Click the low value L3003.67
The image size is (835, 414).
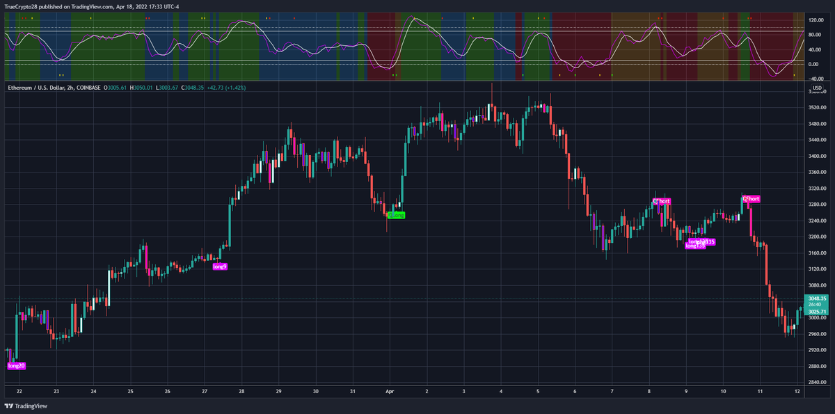click(x=167, y=88)
